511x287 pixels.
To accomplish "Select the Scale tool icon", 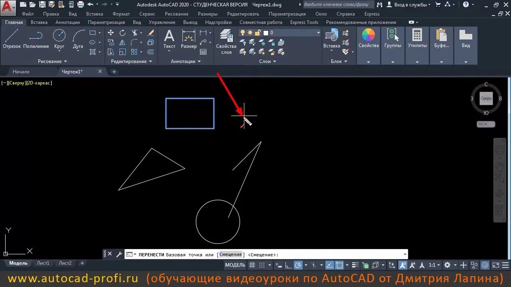I will click(122, 52).
